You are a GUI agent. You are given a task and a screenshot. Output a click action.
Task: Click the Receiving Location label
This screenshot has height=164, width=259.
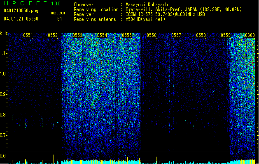point(96,9)
